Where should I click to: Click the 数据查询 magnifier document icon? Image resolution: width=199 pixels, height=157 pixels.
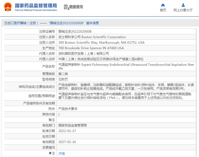pos(66,7)
